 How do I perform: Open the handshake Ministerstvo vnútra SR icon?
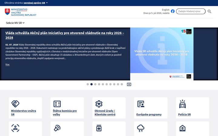[x=15, y=104]
